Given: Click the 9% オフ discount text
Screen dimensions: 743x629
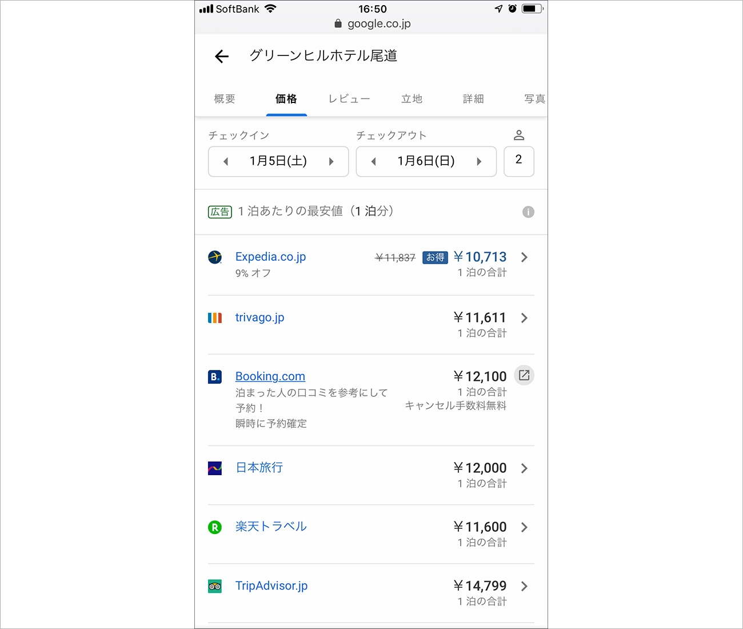Looking at the screenshot, I should click(x=253, y=273).
